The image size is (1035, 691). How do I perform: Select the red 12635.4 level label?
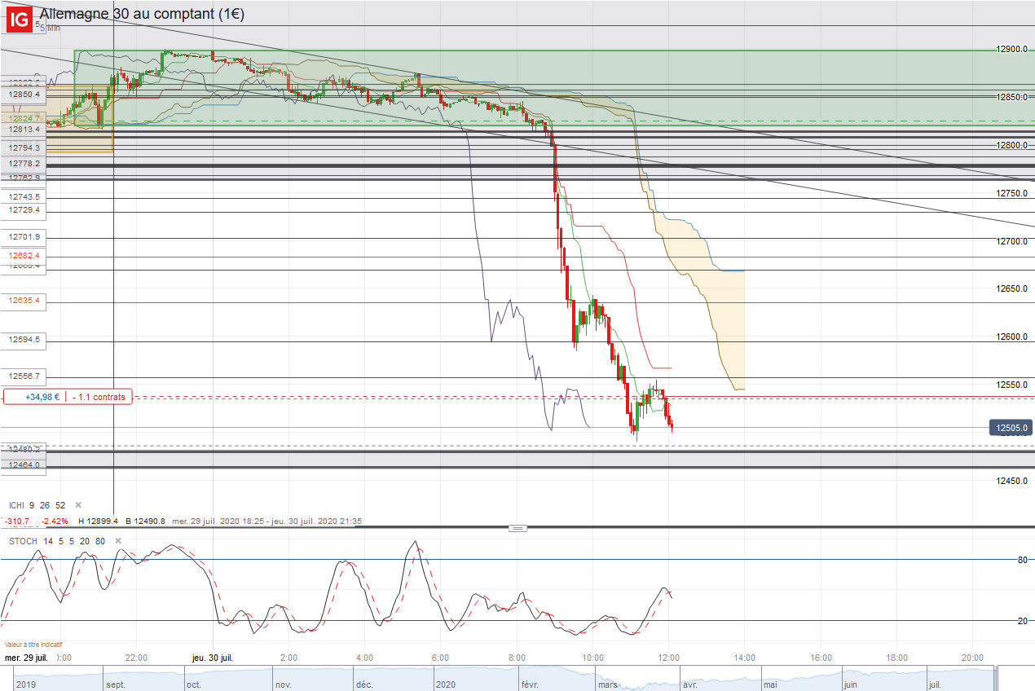(x=24, y=301)
